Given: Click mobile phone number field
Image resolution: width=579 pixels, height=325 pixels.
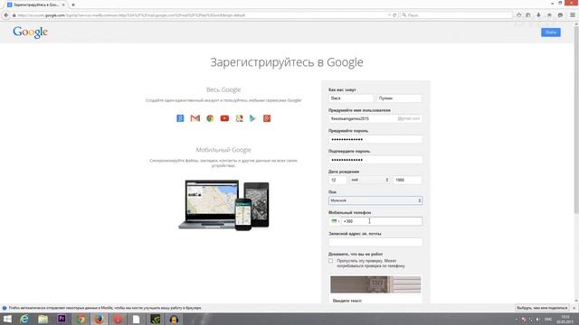Looking at the screenshot, I should coord(382,221).
